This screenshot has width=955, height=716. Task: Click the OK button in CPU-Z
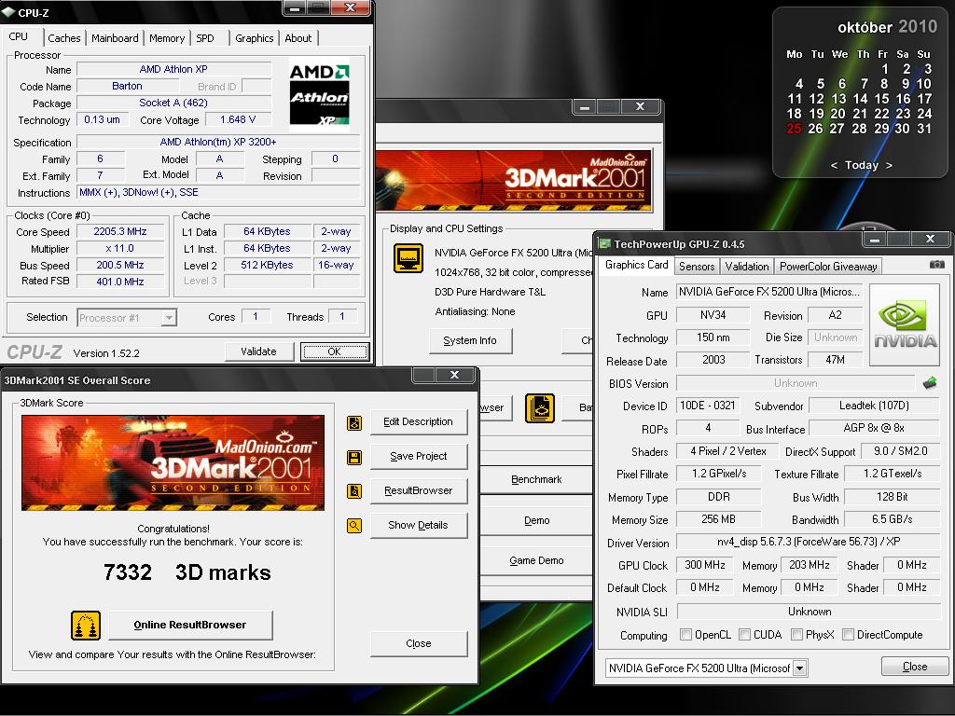[x=335, y=351]
